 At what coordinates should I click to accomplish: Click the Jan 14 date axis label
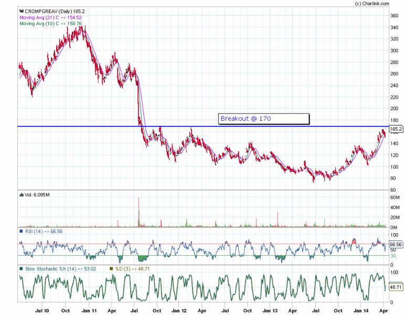coord(360,310)
